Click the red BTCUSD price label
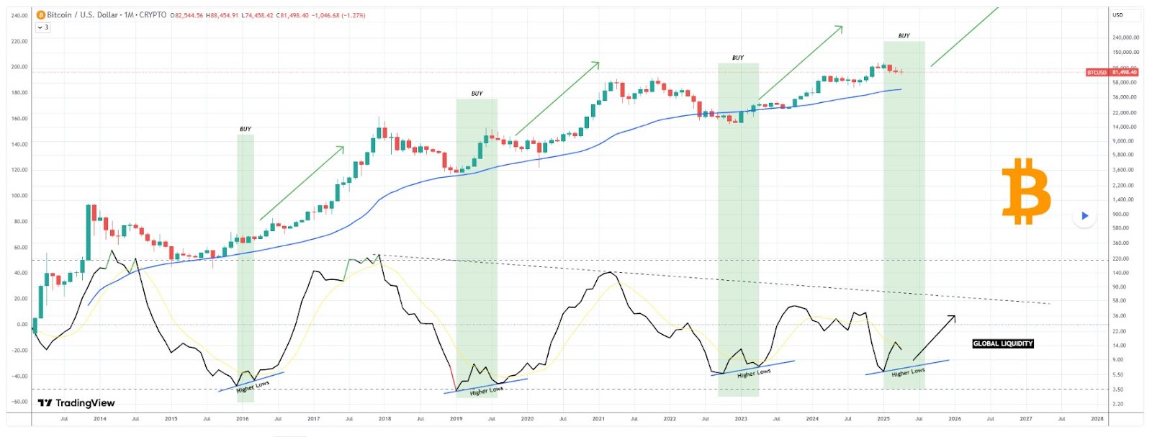1152x437 pixels. coord(1112,73)
